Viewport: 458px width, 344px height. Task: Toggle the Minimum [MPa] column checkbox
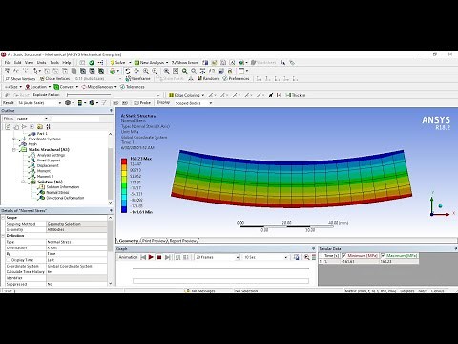pyautogui.click(x=344, y=255)
